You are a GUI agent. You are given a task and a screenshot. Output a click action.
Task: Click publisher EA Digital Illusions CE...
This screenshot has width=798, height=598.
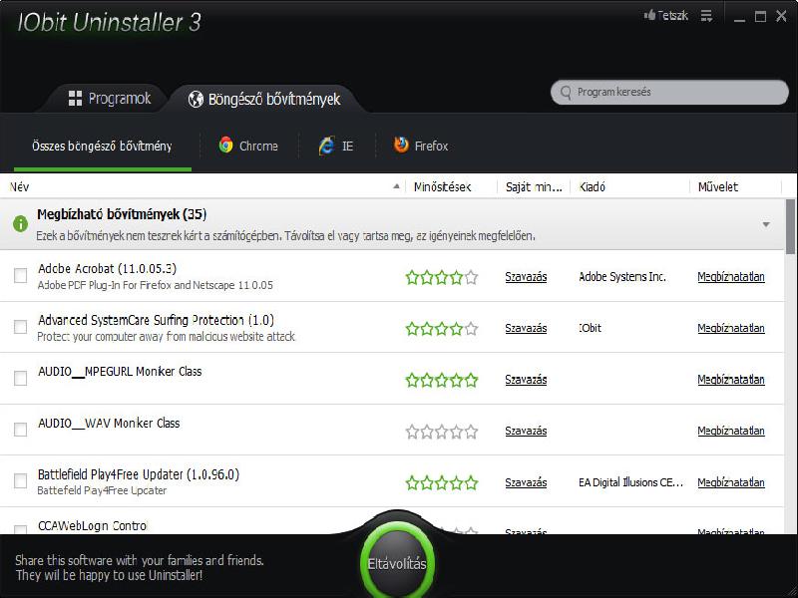(x=630, y=482)
